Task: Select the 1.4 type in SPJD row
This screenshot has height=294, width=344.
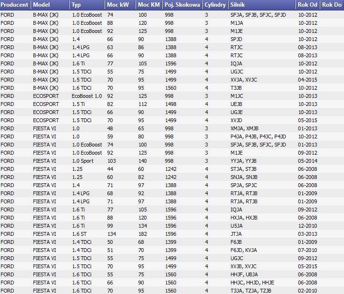Action: (76, 39)
